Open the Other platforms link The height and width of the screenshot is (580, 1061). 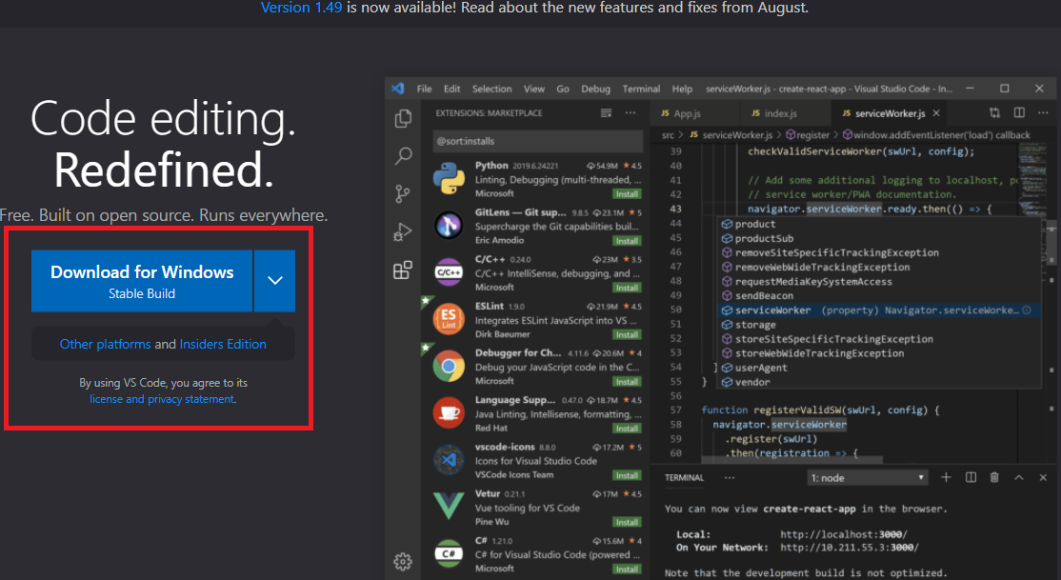point(105,344)
